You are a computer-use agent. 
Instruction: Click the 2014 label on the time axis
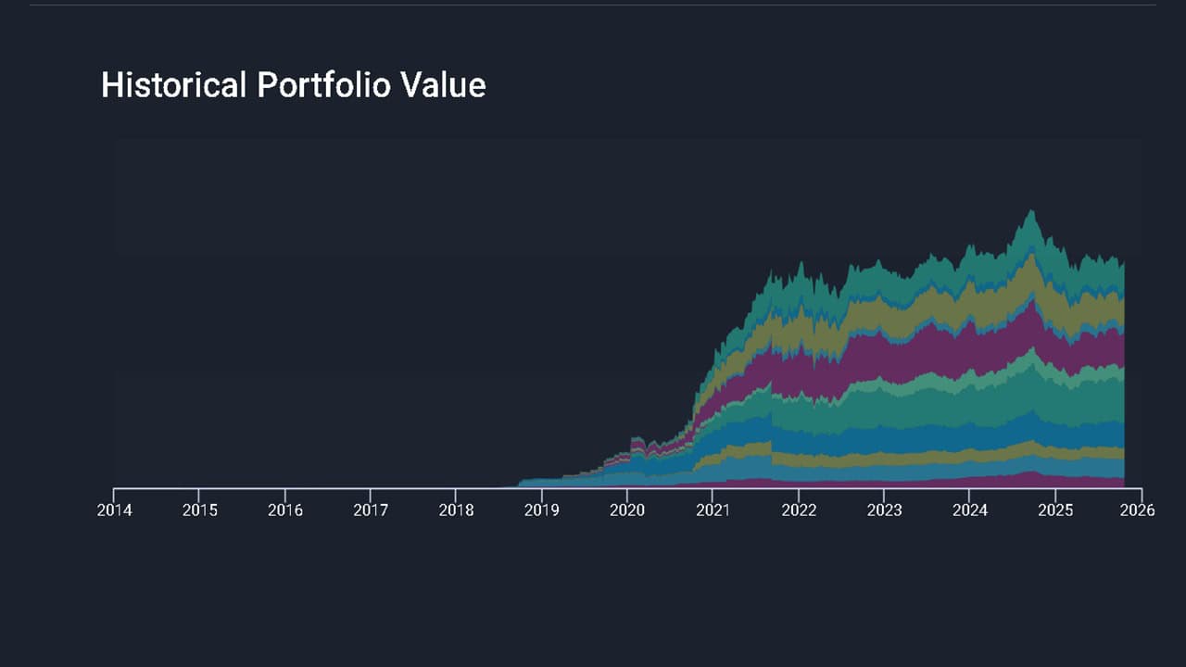(114, 510)
